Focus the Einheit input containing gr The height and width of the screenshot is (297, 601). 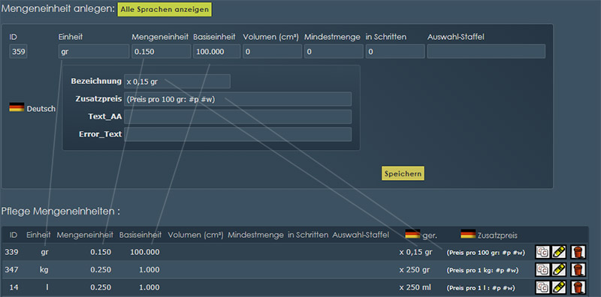point(94,51)
